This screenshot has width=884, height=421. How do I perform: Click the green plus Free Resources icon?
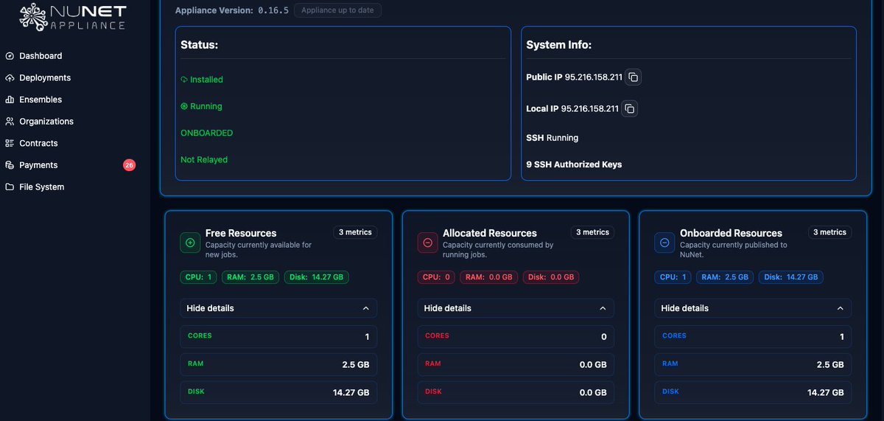click(190, 243)
